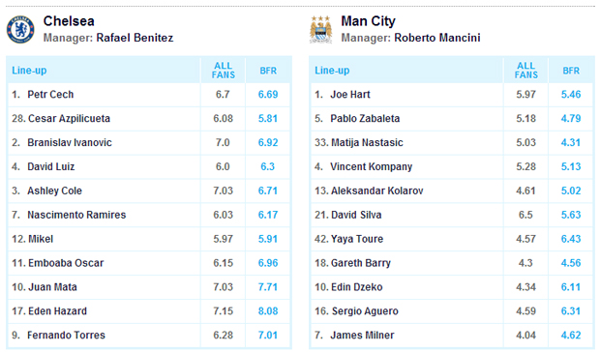600x352 pixels.
Task: Sort Chelsea table by ALL FANS column
Action: [x=224, y=71]
